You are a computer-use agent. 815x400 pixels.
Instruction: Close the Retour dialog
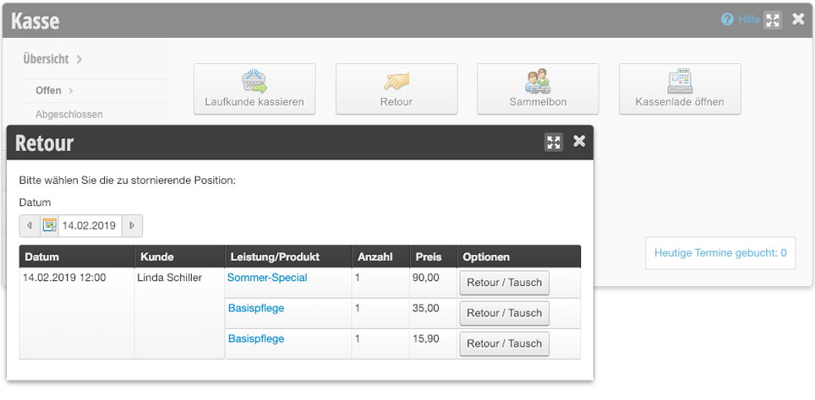[x=579, y=141]
